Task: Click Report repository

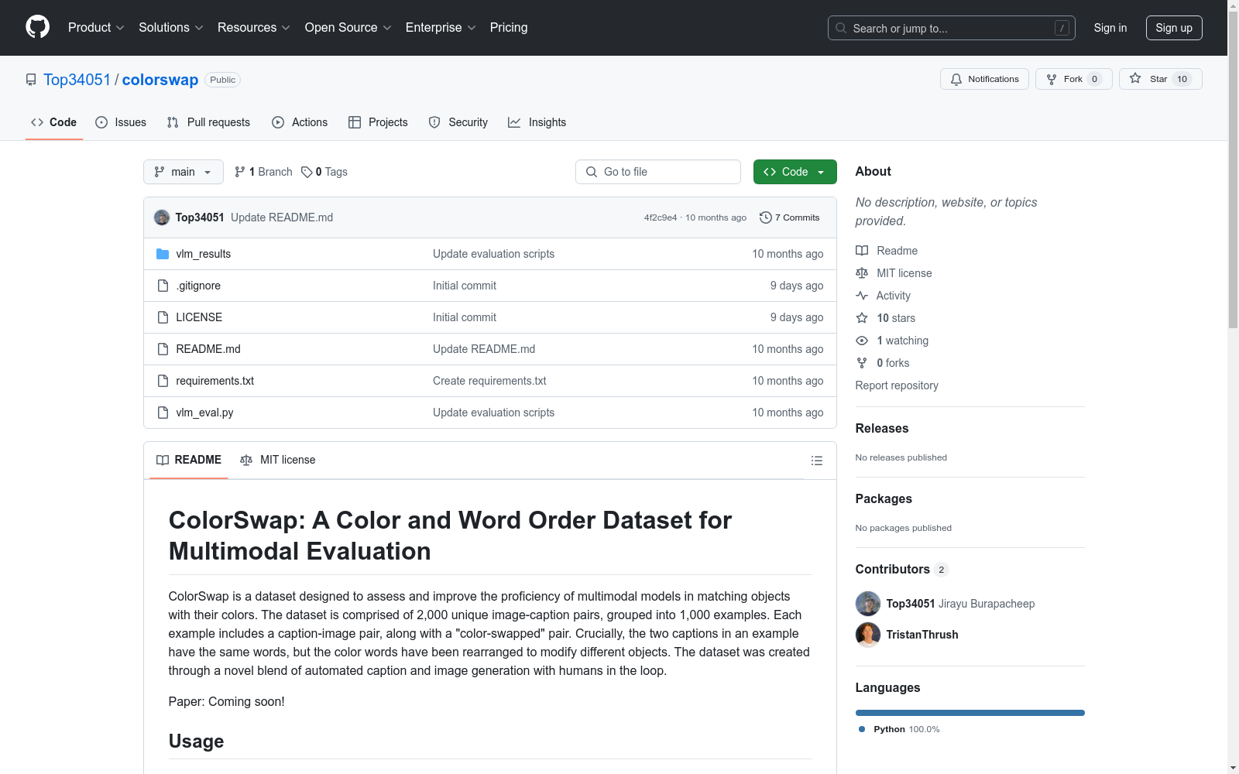Action: (897, 385)
